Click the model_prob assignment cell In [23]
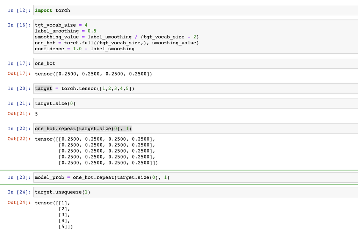 (196, 177)
